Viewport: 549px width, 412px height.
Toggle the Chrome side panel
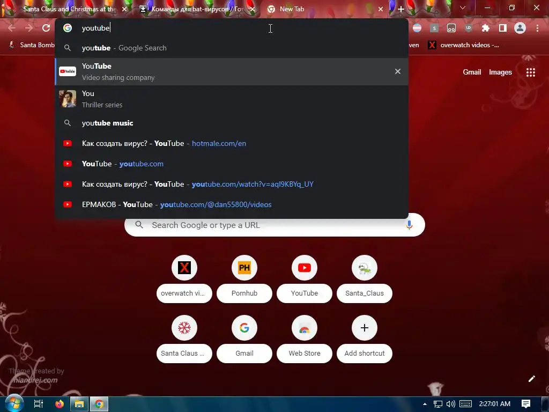click(503, 28)
